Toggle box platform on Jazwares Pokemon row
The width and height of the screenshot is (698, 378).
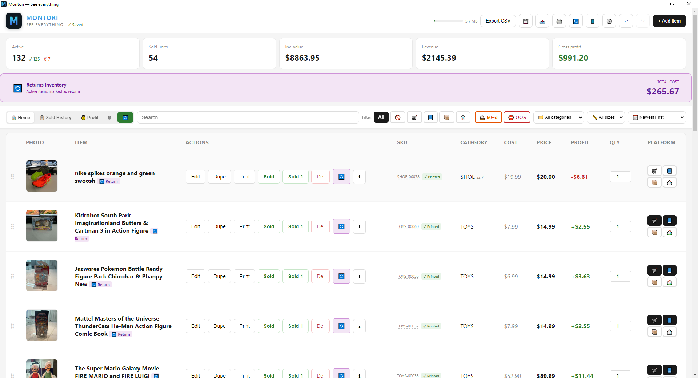pos(654,282)
